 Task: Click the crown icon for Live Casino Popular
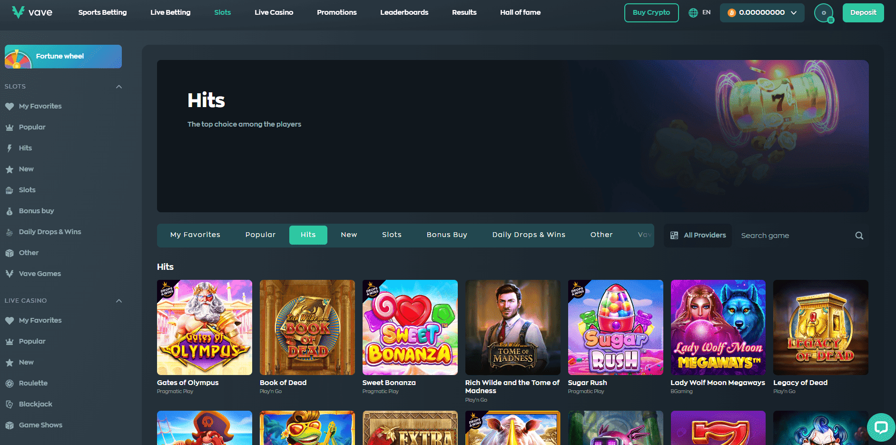tap(10, 342)
